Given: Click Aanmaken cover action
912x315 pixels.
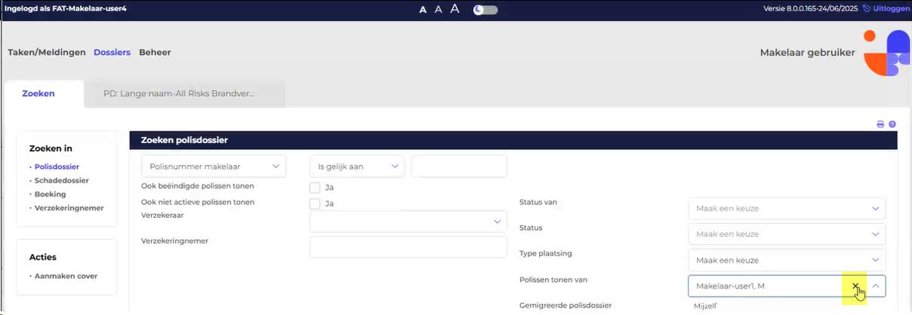Looking at the screenshot, I should (66, 276).
